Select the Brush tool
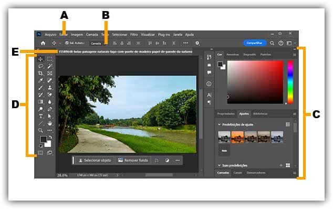Viewport: 333px width, 209px height. 40,88
